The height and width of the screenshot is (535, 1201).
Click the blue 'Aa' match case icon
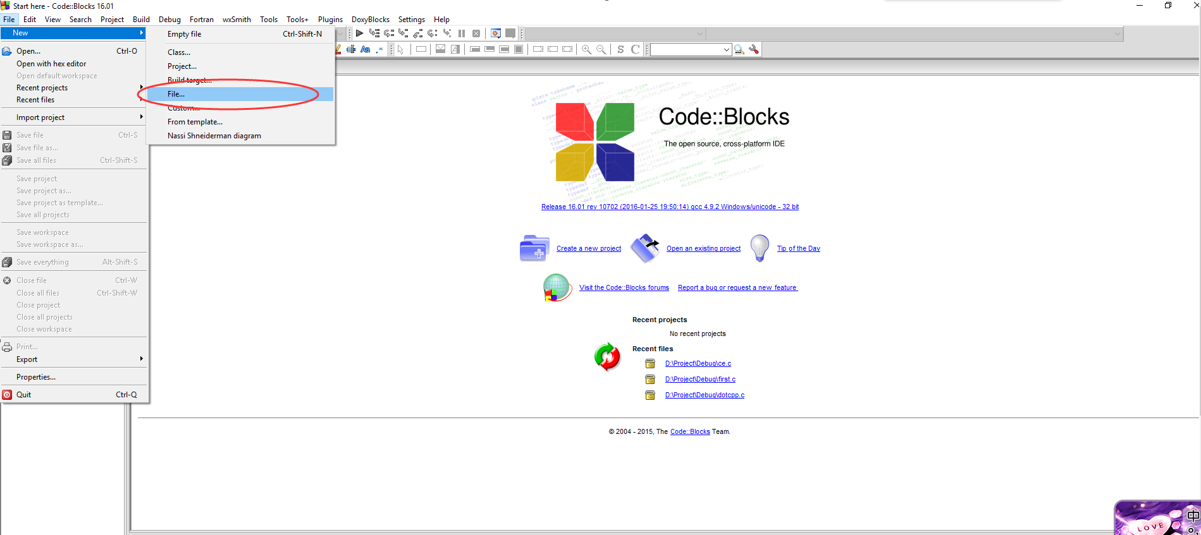pyautogui.click(x=365, y=49)
